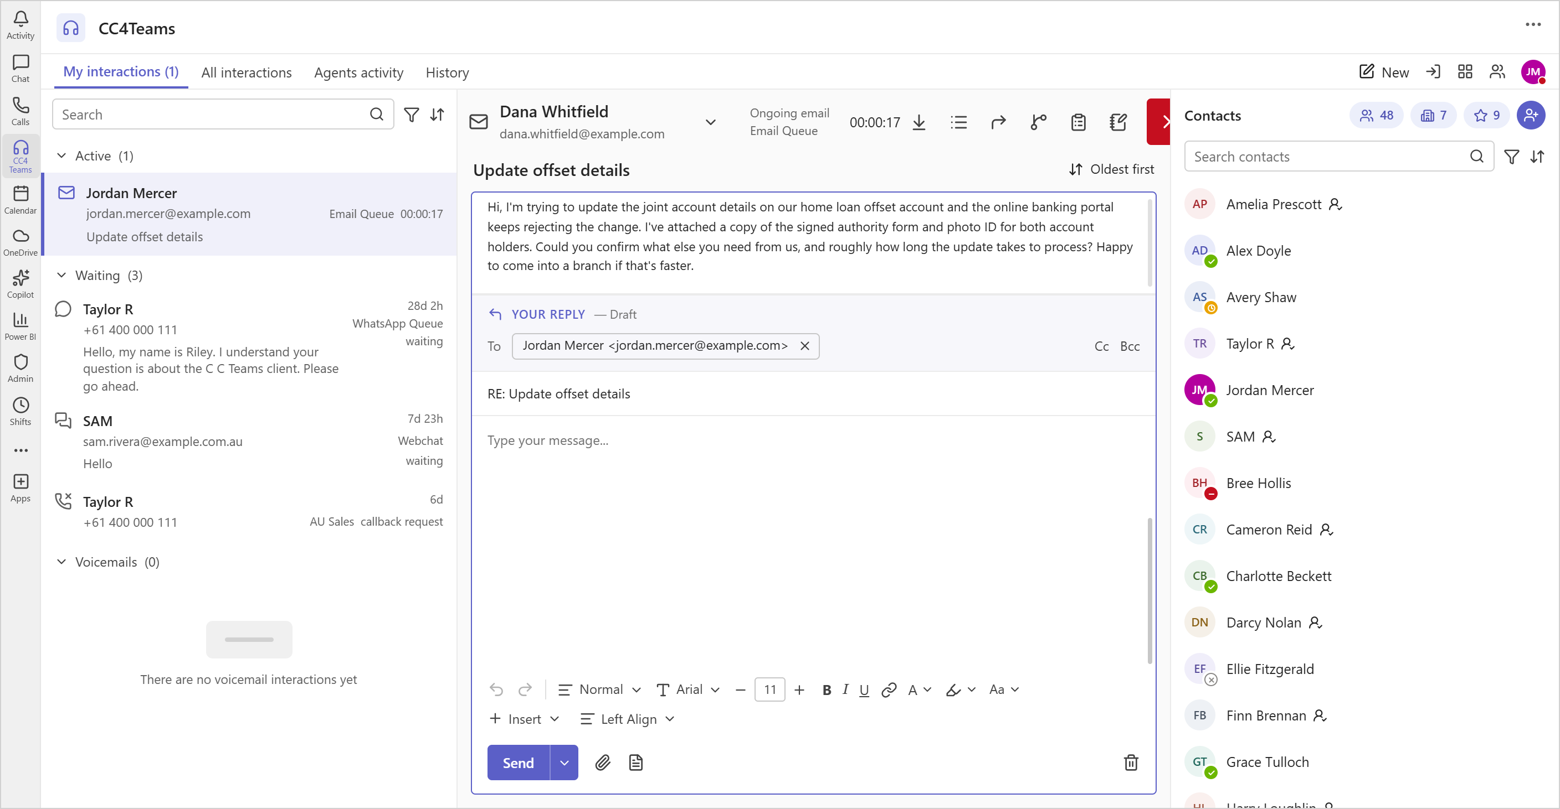Open the History tab
Screen dimensions: 1560x809
click(447, 72)
